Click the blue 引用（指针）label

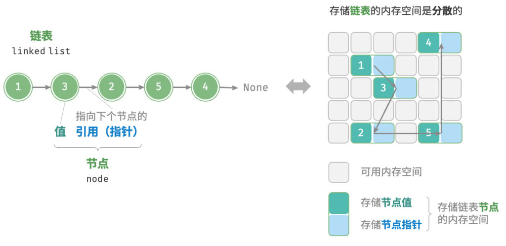pos(107,131)
